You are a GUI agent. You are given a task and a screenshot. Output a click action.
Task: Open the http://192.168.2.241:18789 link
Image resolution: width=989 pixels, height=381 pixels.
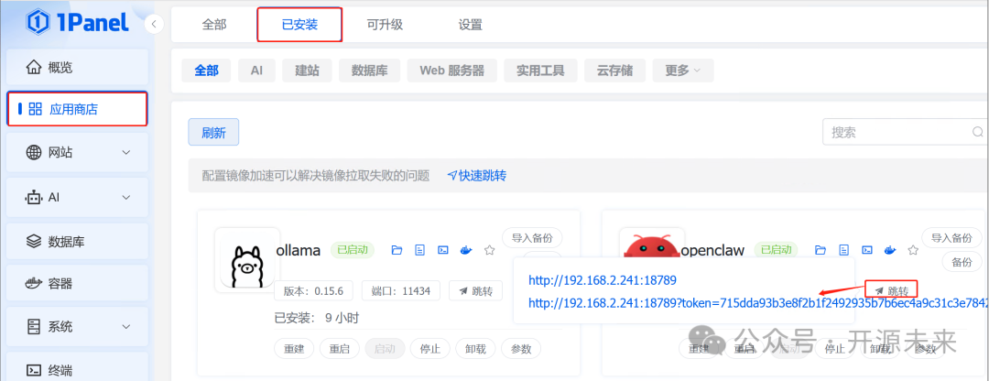pyautogui.click(x=603, y=280)
